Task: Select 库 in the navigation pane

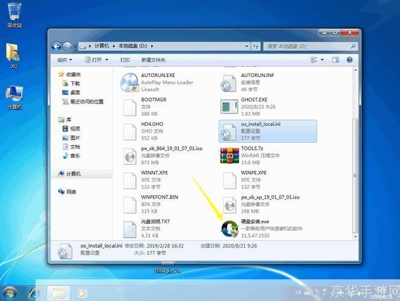Action: click(69, 120)
